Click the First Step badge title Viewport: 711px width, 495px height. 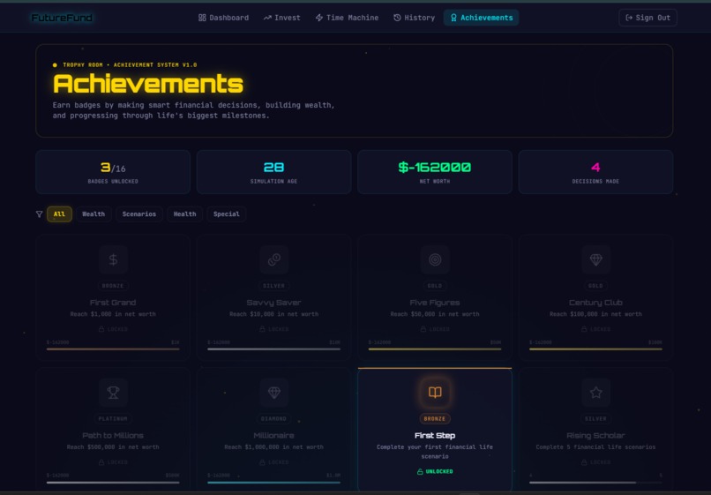point(435,436)
